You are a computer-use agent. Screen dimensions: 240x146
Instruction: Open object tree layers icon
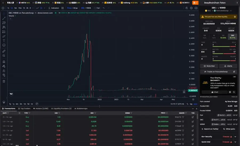click(x=4, y=102)
